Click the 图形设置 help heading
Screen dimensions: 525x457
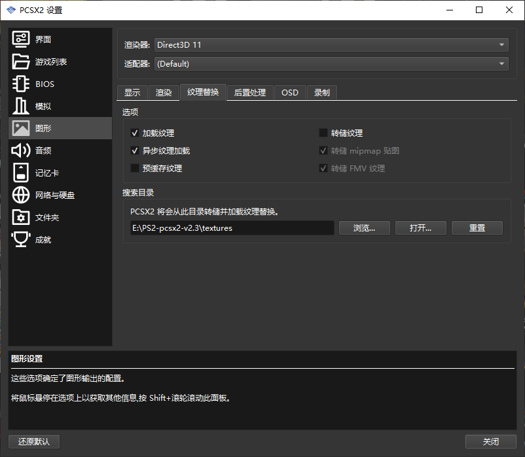click(27, 359)
